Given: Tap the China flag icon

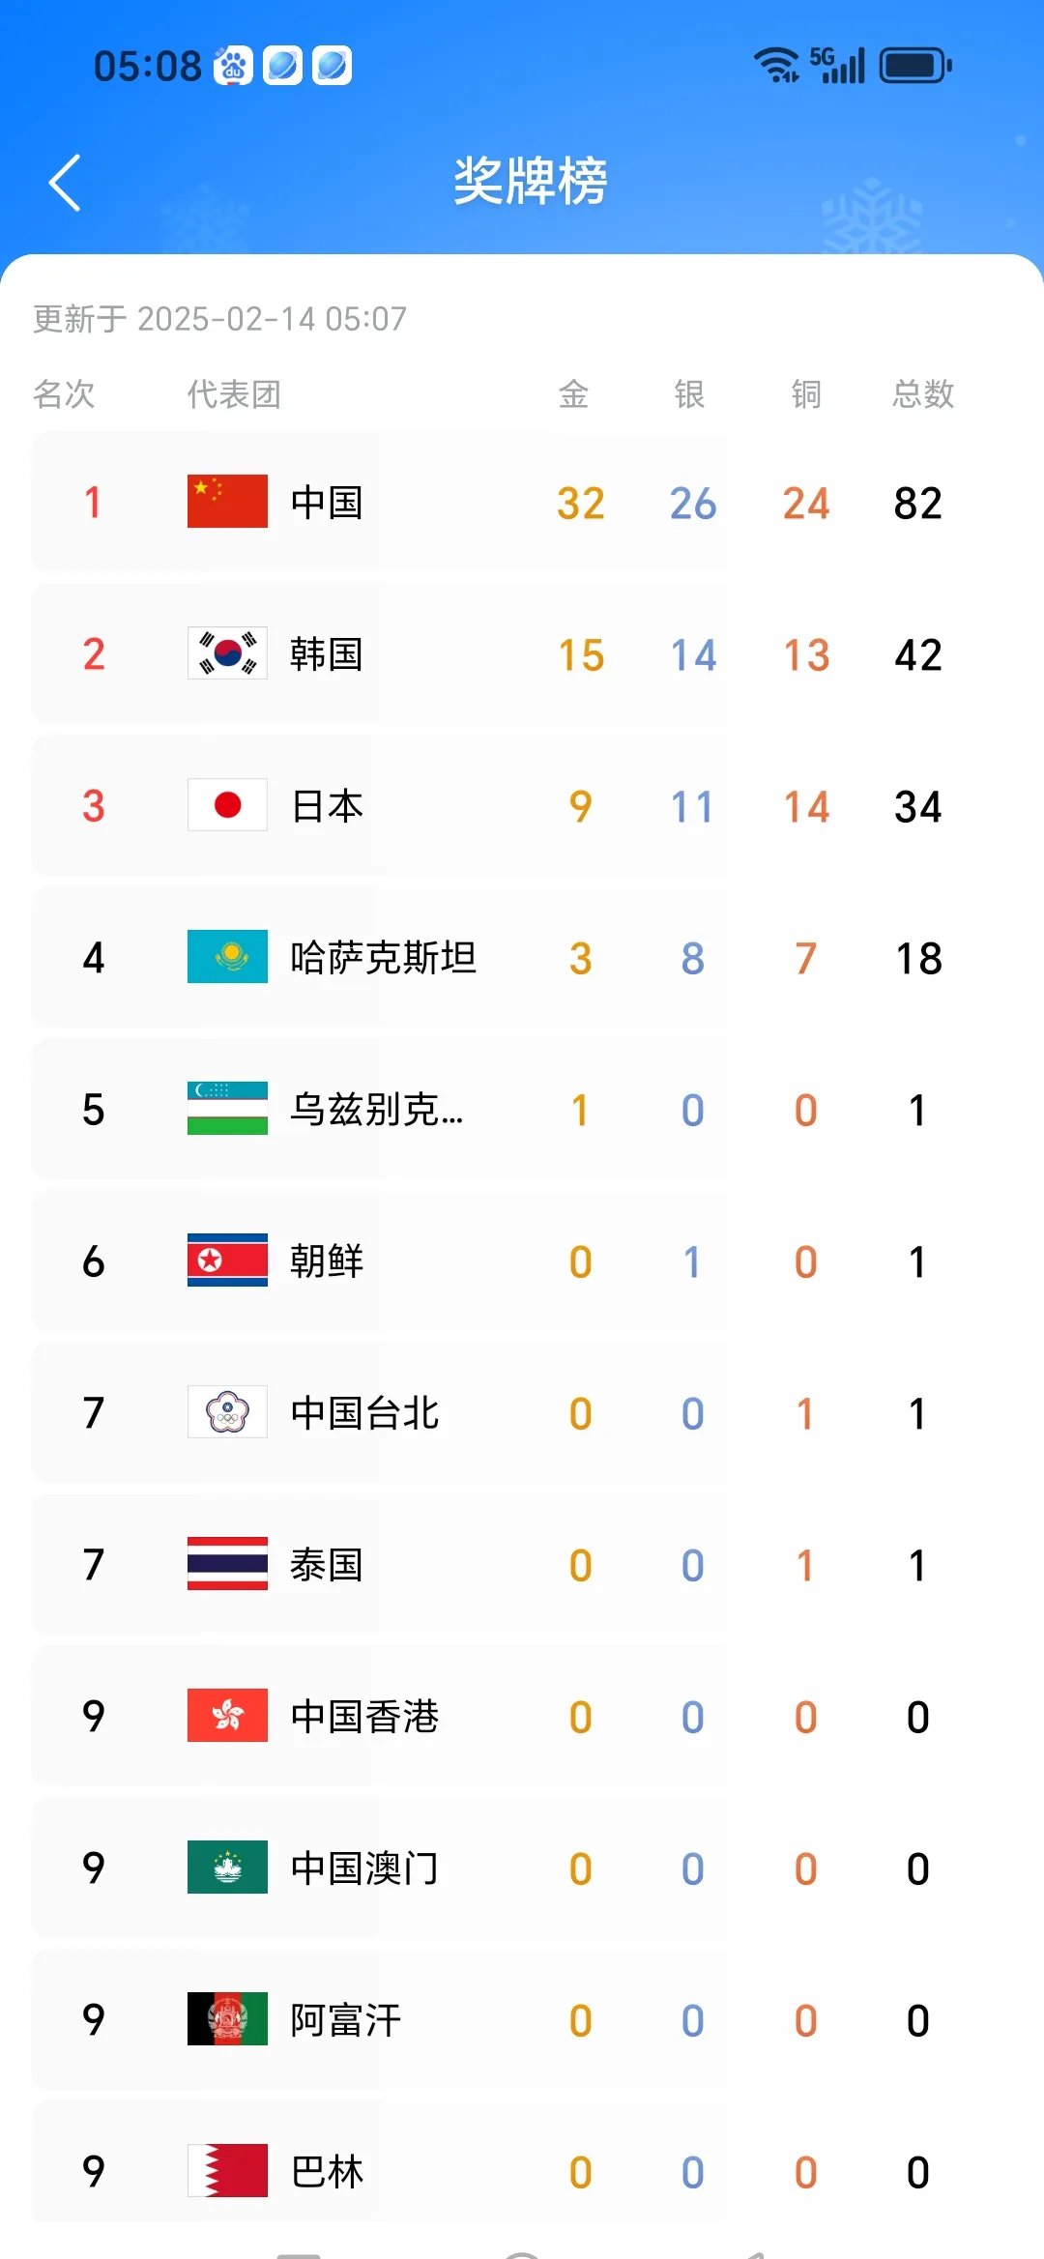Looking at the screenshot, I should pyautogui.click(x=227, y=501).
